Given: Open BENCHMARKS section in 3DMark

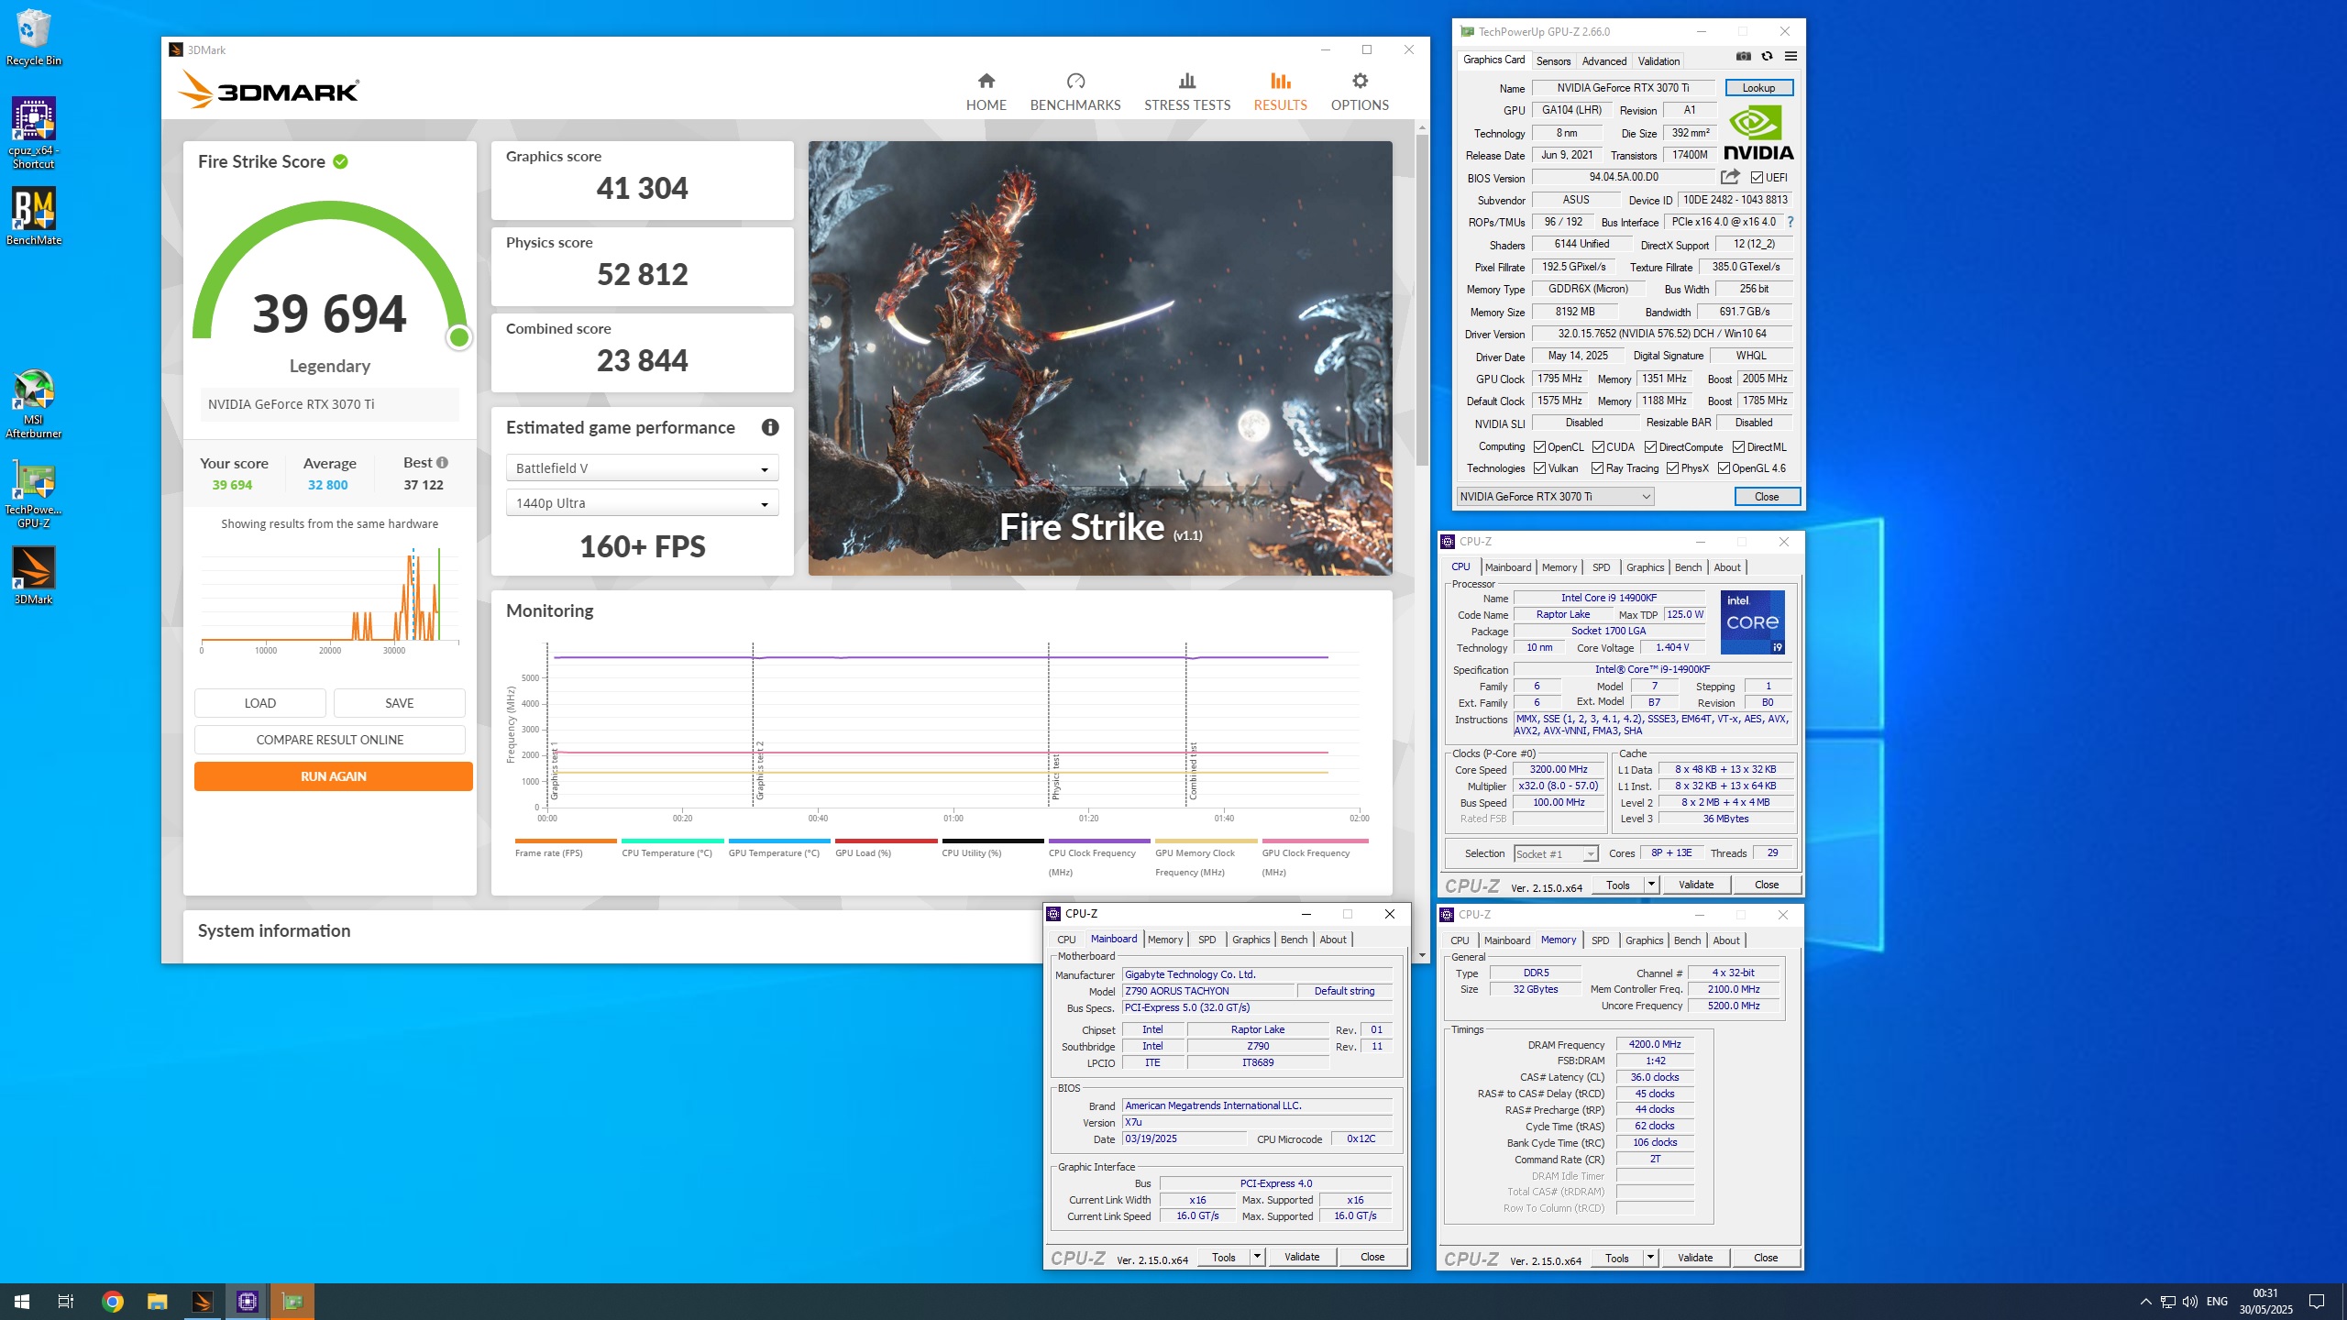Looking at the screenshot, I should click(1074, 92).
